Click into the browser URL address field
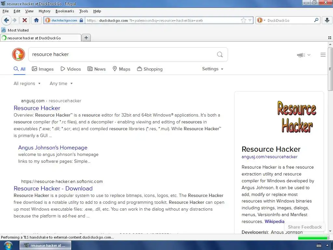Viewport: 333px width, 250px height. (163, 21)
